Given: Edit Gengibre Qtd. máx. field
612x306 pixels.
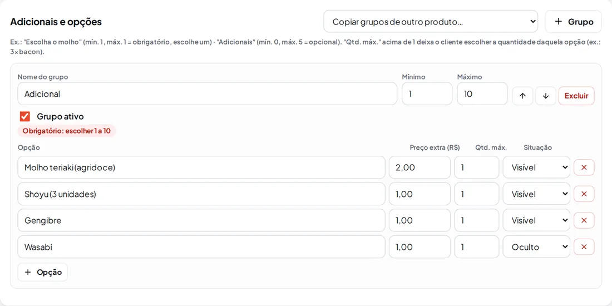Looking at the screenshot, I should 477,220.
